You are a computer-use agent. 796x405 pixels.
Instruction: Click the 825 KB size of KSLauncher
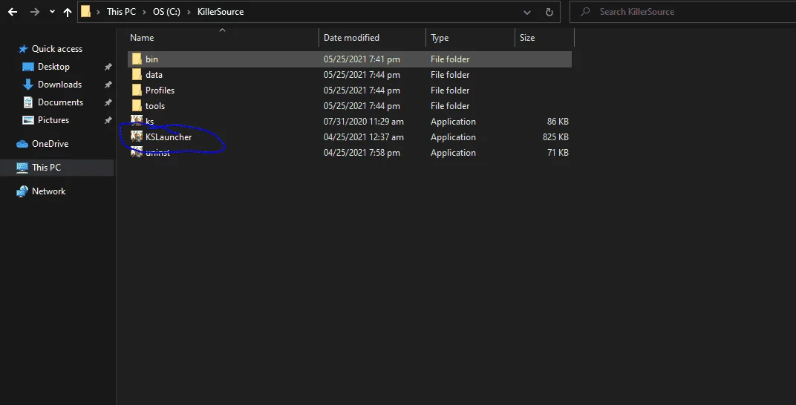pyautogui.click(x=555, y=137)
